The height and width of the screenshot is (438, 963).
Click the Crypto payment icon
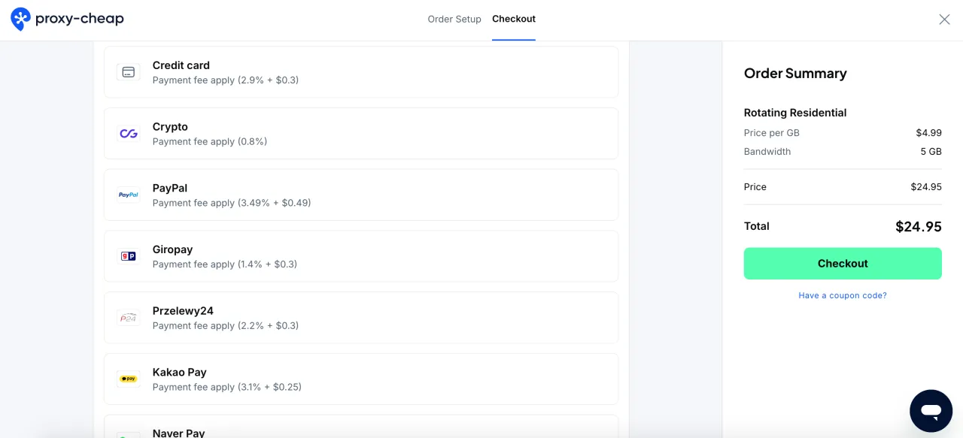[x=129, y=134]
